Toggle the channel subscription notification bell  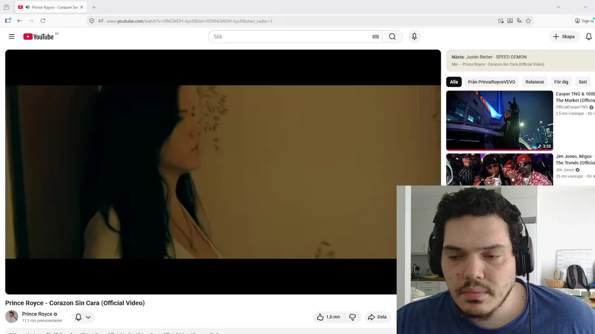pyautogui.click(x=79, y=317)
